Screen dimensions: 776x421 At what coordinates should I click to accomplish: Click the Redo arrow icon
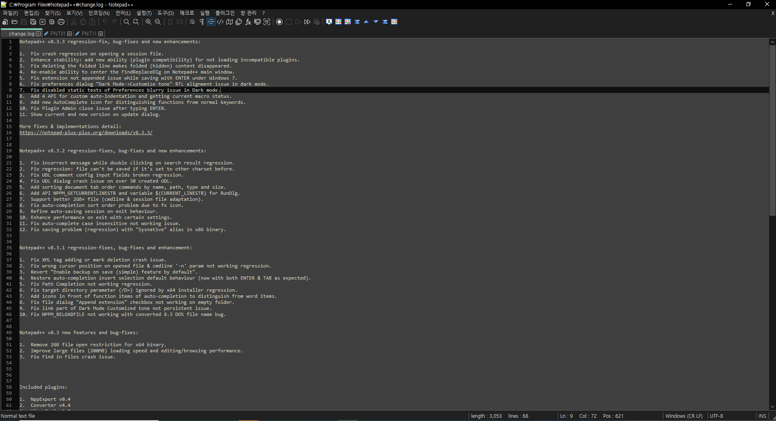(114, 22)
